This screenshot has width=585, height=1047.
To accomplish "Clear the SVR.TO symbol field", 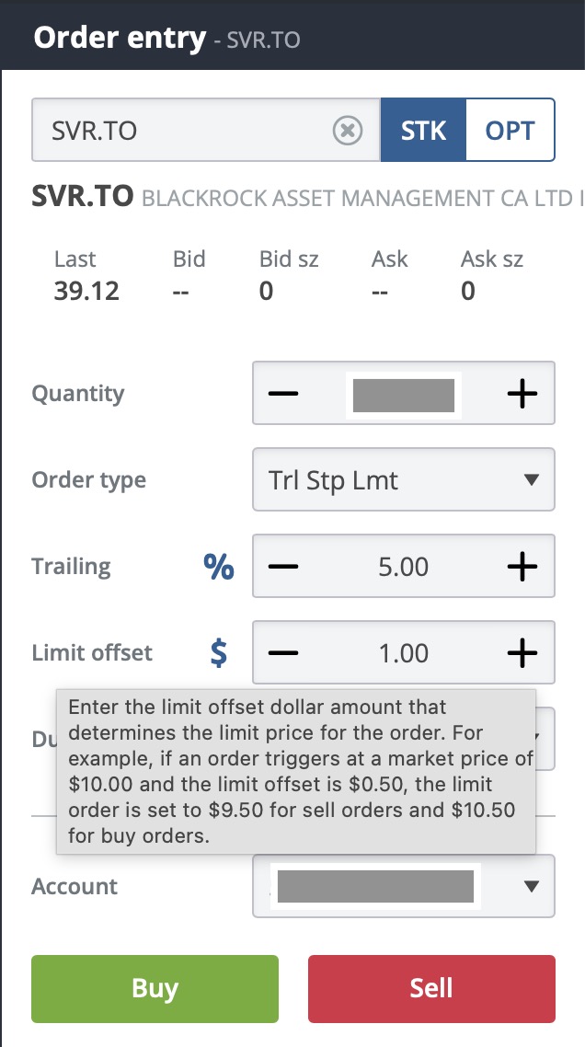I will click(x=347, y=131).
